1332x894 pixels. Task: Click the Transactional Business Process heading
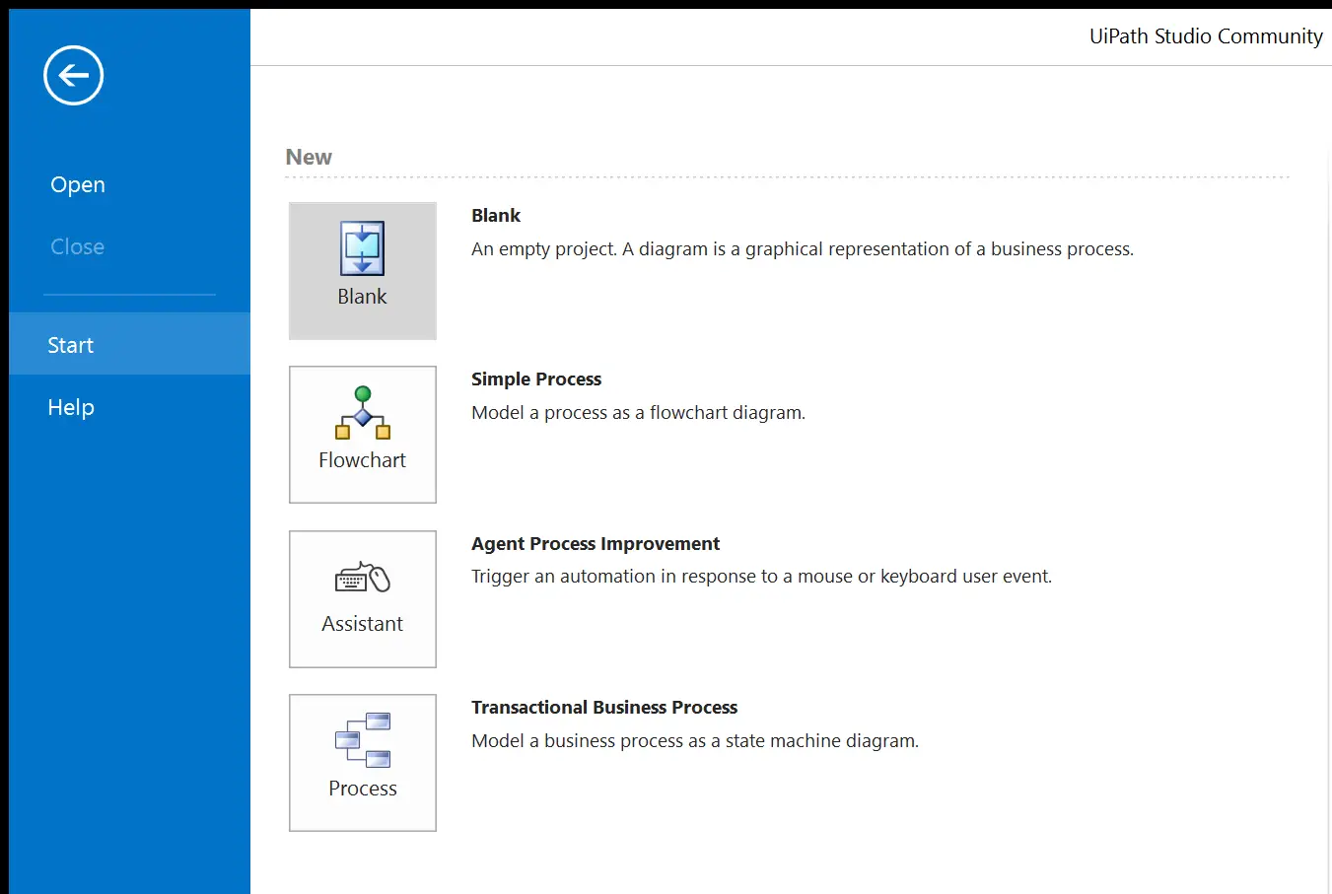pos(604,707)
